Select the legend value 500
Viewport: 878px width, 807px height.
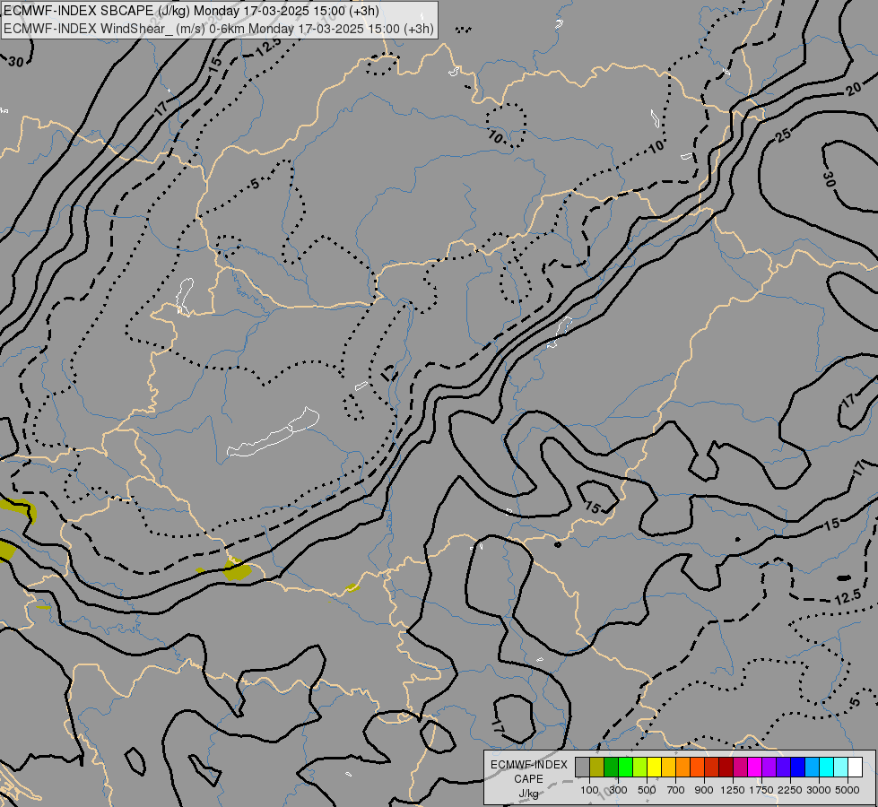647,790
